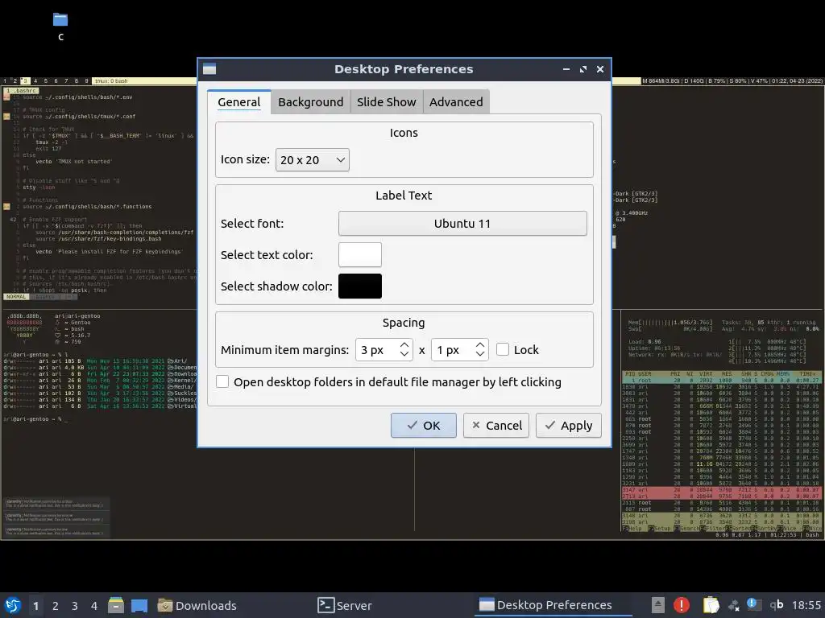Click the clock showing 18:55
This screenshot has width=825, height=618.
806,605
